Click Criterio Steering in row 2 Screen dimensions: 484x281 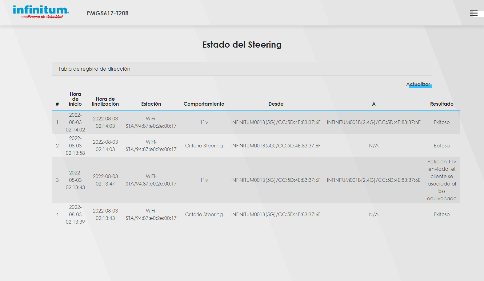click(204, 146)
